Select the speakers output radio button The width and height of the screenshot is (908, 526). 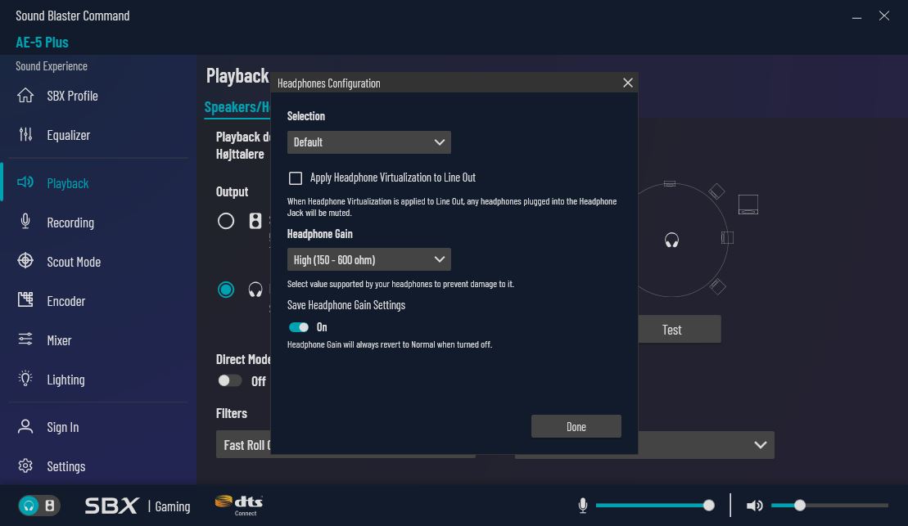(x=226, y=221)
